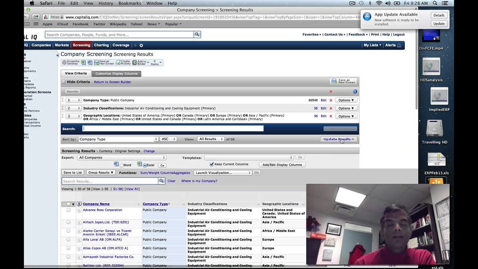Delete the Geographic Locations criterion with red X
Viewport: 478px width, 269px height.
[x=330, y=116]
